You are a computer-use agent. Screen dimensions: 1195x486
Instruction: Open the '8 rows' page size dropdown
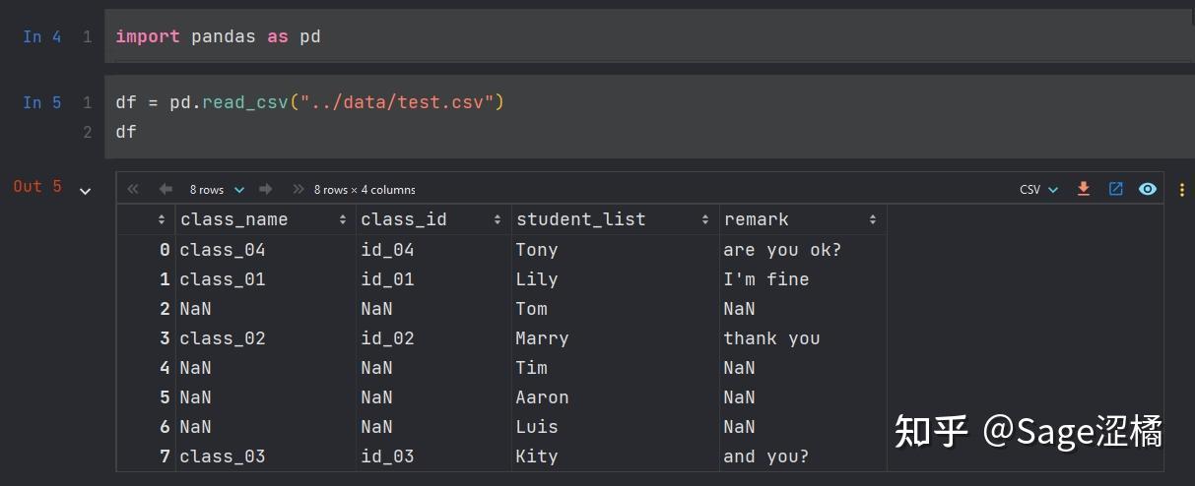point(216,189)
